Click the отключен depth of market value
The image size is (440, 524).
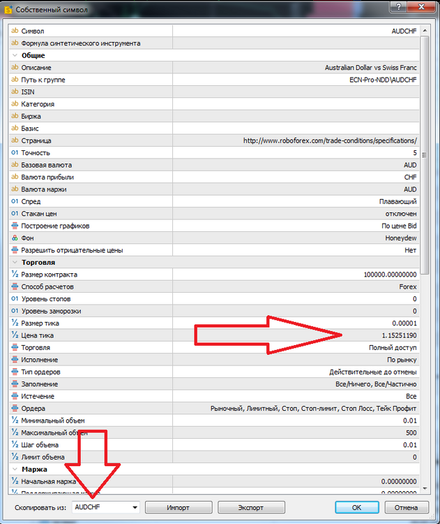401,214
